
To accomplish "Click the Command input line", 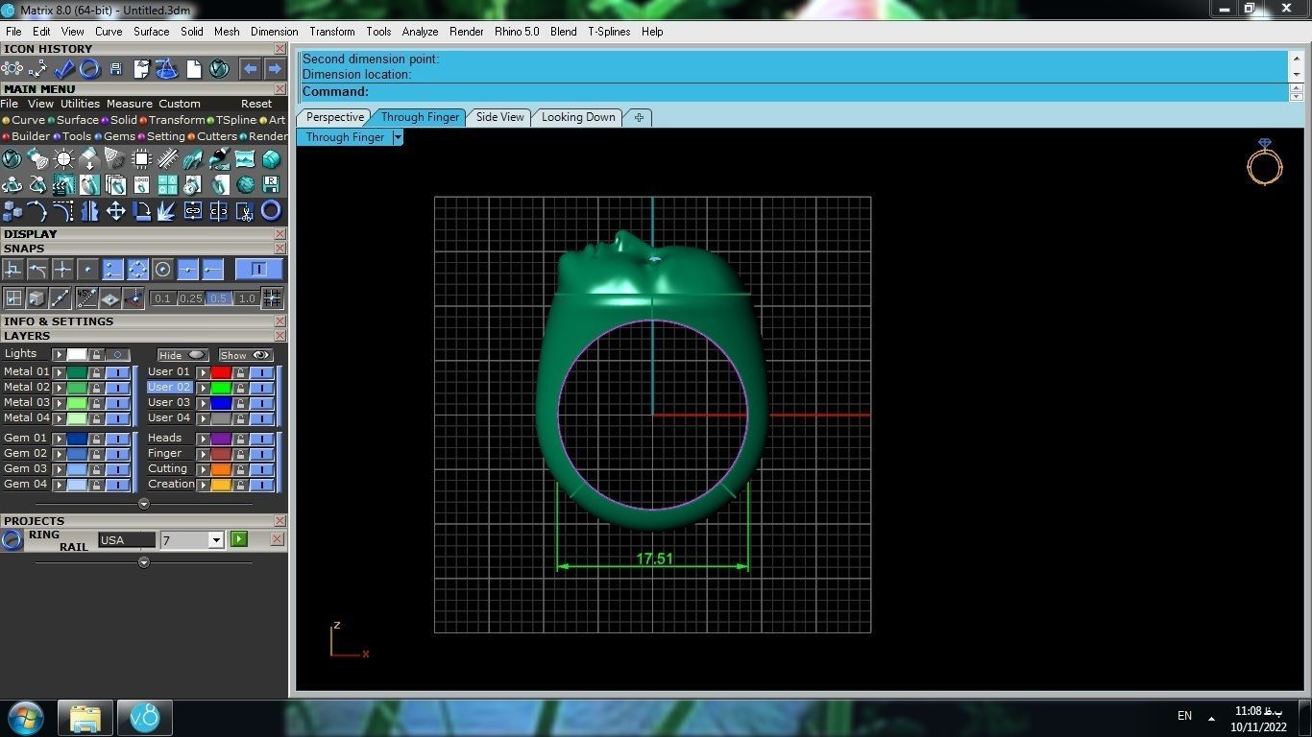I will point(793,92).
